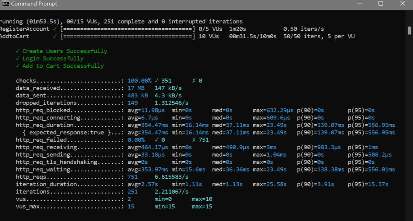
Task: Maximize the Command Prompt window
Action: (381, 4)
